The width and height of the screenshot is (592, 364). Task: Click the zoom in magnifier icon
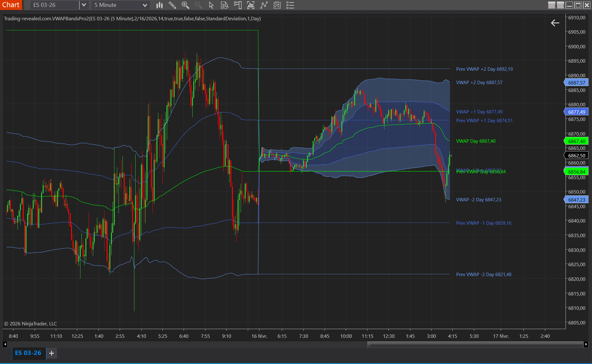tap(185, 5)
